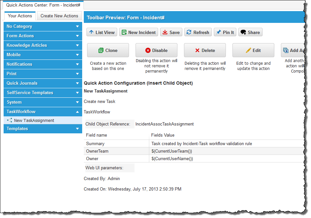Select the Your Actions tab
This screenshot has width=311, height=218.
20,16
